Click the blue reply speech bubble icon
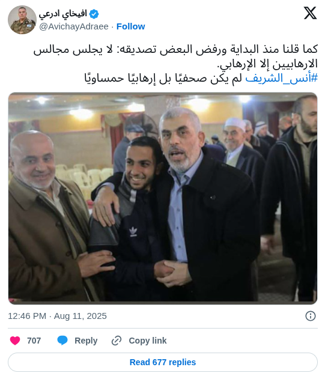This screenshot has height=373, width=322. pyautogui.click(x=62, y=341)
